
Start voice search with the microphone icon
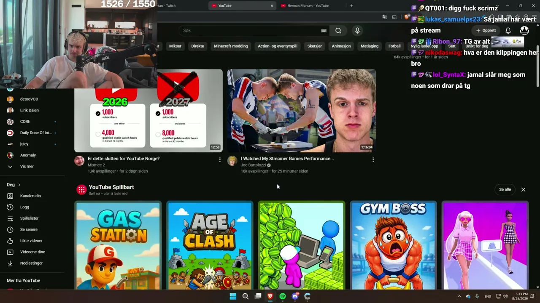tap(357, 31)
